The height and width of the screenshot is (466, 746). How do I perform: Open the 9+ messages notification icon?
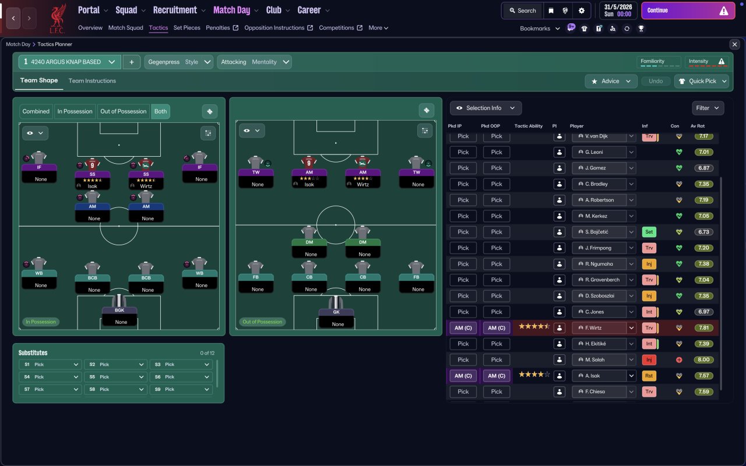point(571,28)
